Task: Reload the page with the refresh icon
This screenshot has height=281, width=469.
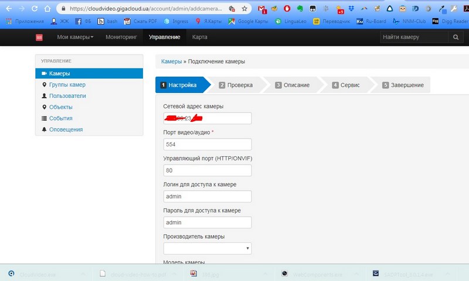Action: 35,9
